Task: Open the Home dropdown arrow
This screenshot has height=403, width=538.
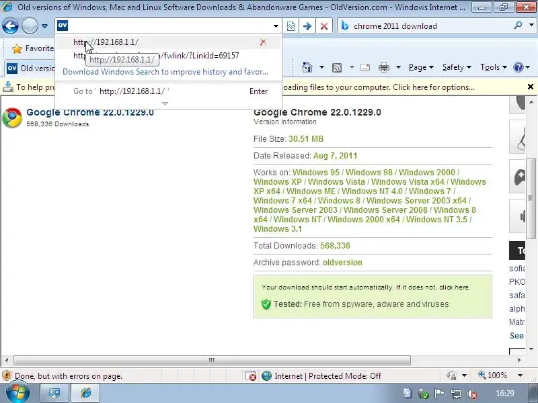Action: [x=321, y=67]
